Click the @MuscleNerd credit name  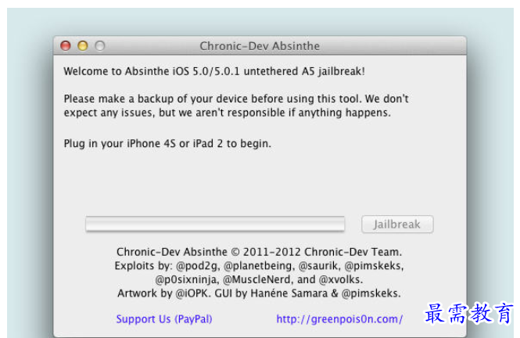click(x=258, y=279)
